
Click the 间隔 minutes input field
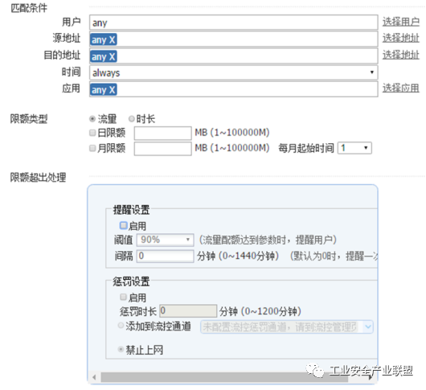(x=165, y=256)
